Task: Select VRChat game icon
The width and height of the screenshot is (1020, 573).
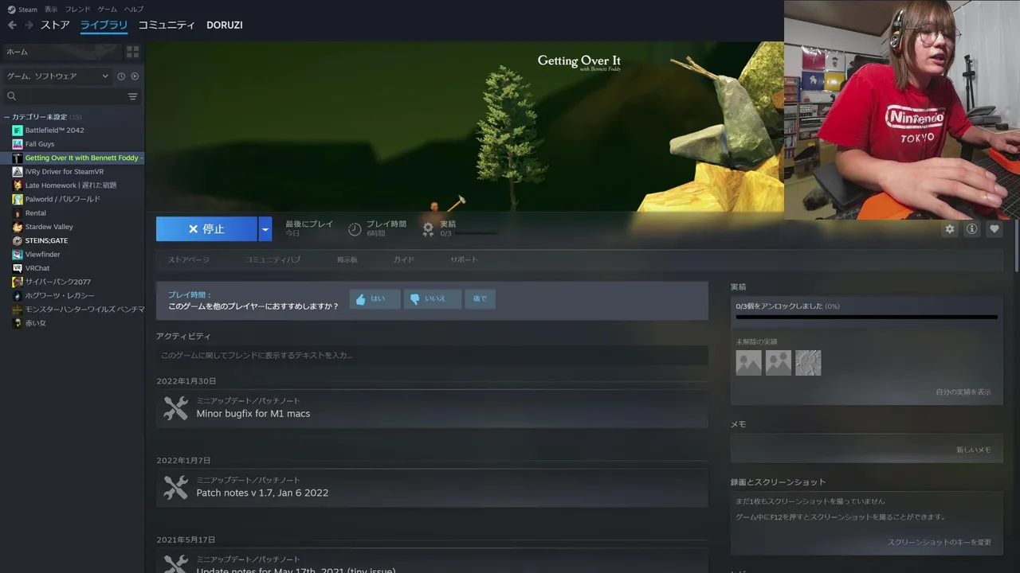Action: pos(18,268)
